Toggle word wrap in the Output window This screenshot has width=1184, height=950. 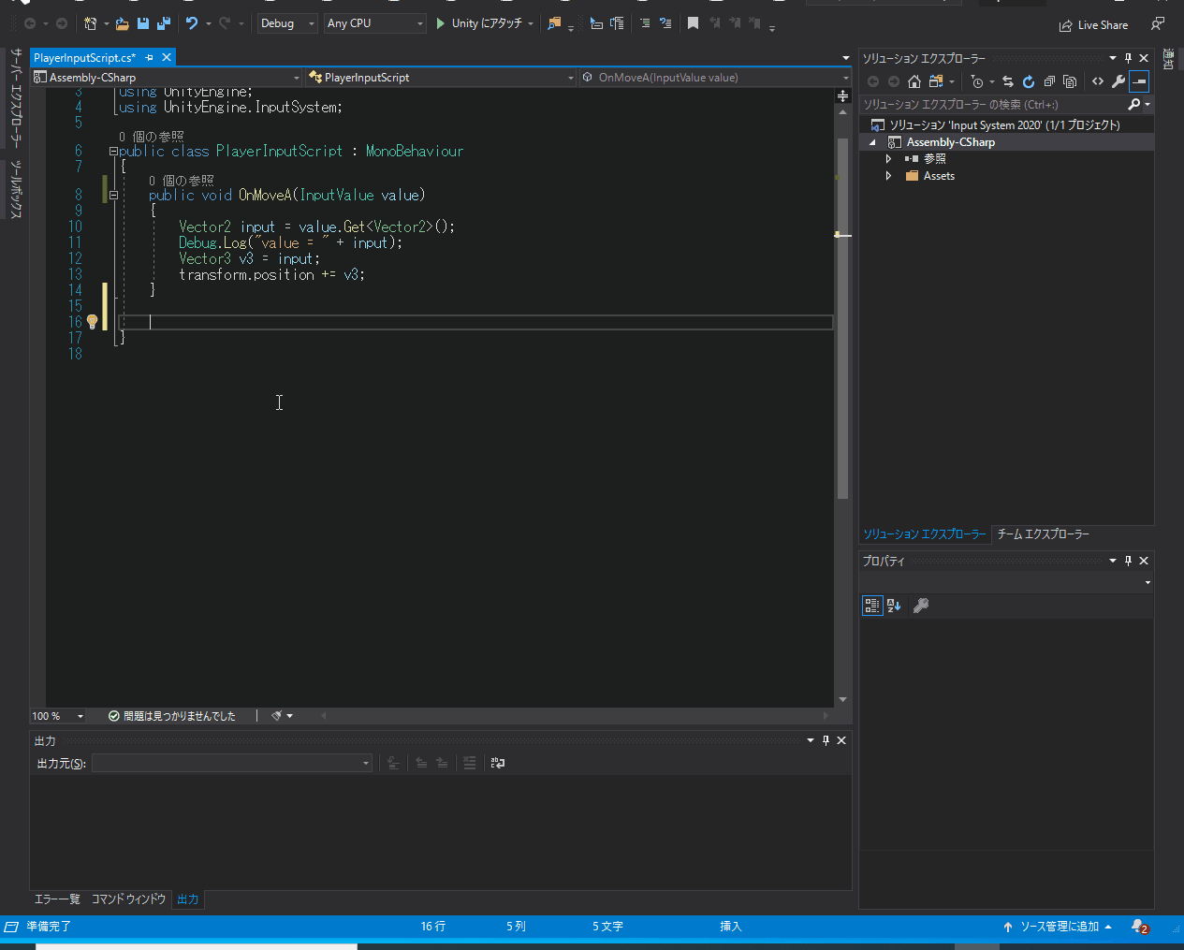point(497,763)
